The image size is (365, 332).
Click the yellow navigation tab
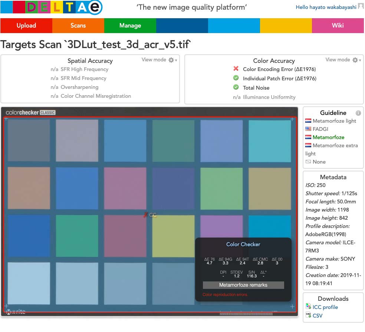tap(286, 25)
